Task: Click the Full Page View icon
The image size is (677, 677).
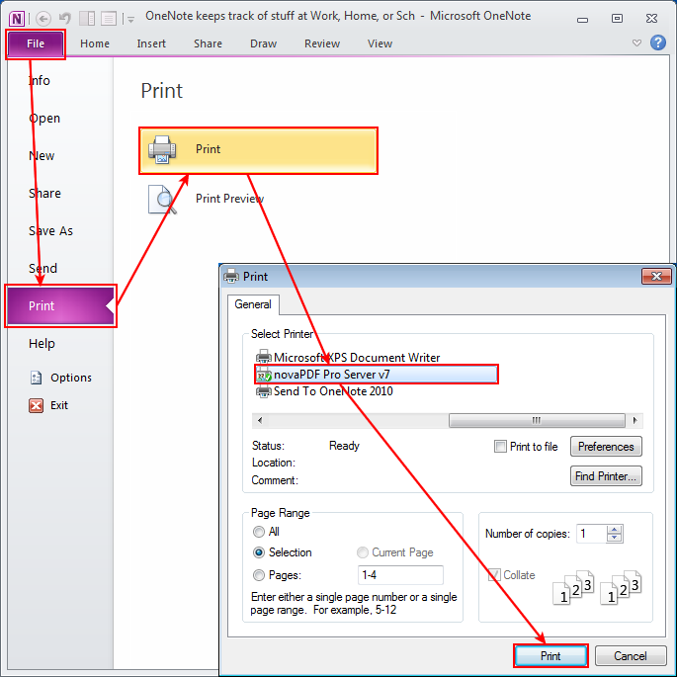Action: 109,19
